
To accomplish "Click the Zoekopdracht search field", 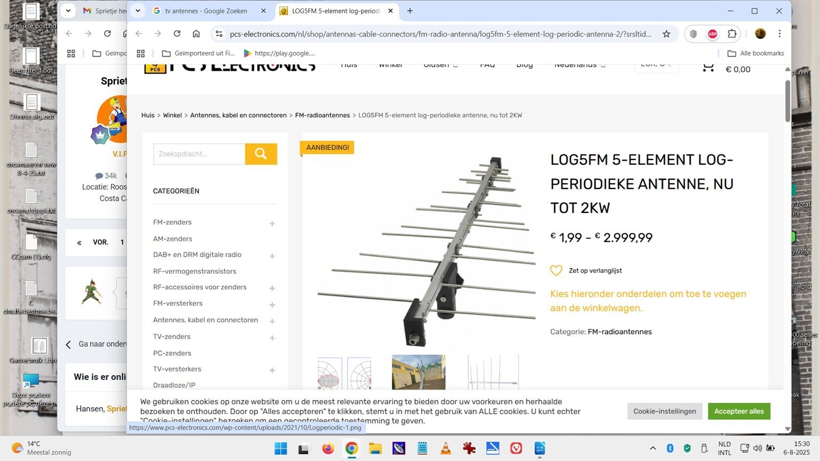I will (199, 154).
